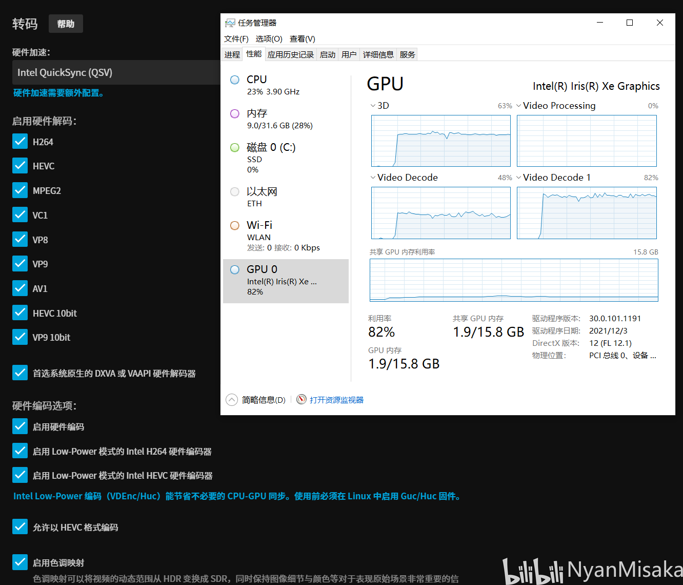Viewport: 683px width, 585px height.
Task: Open the Video Decode graph dropdown
Action: point(373,178)
